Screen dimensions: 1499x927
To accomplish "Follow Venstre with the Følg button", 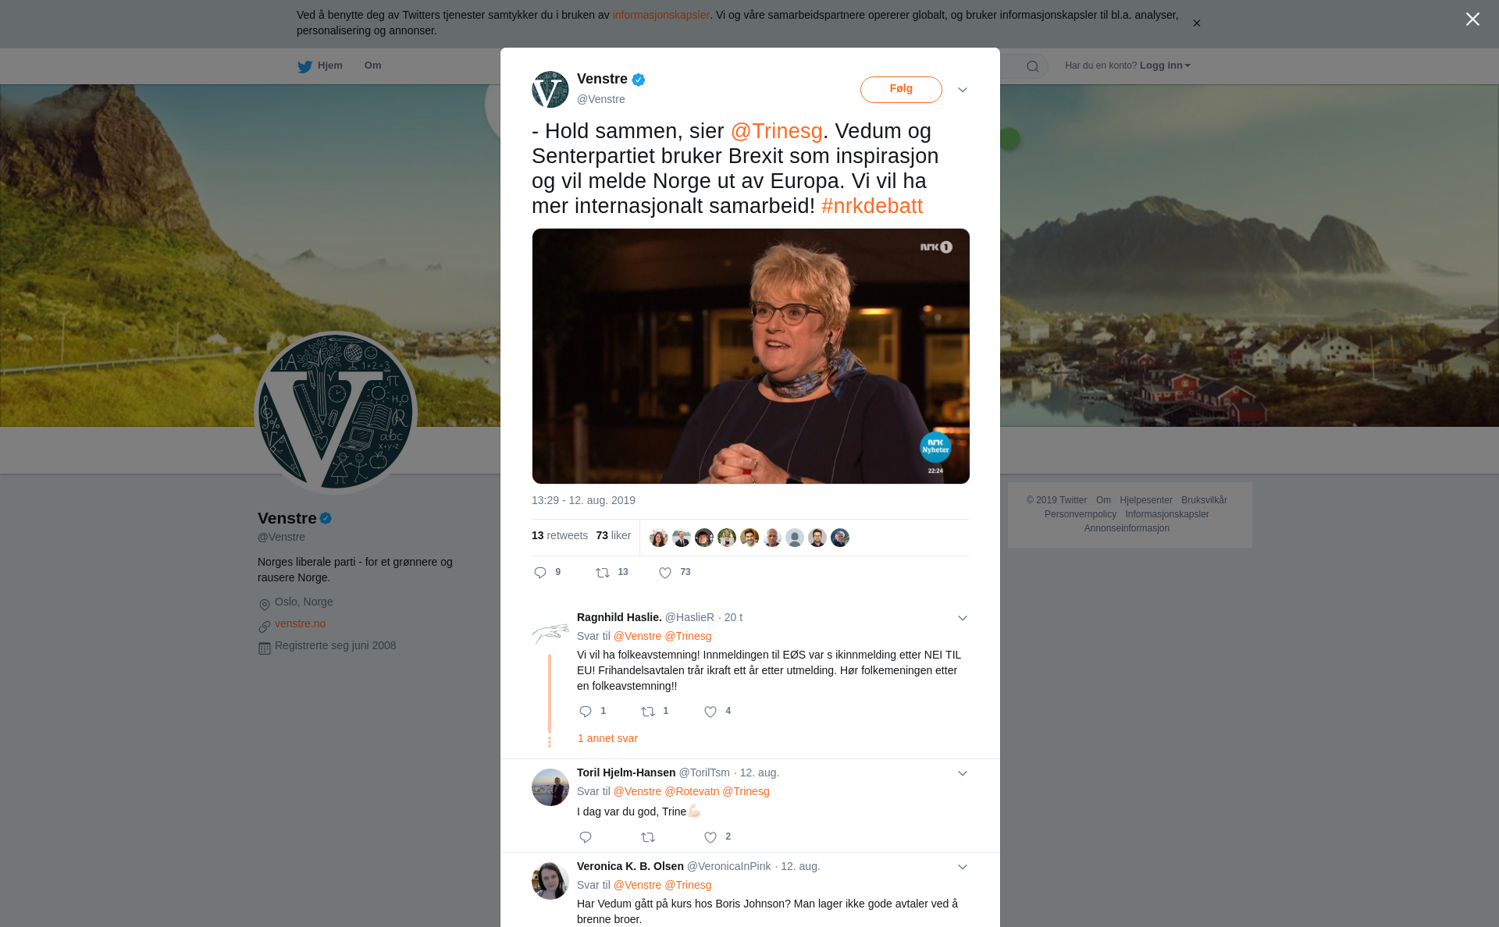I will (901, 89).
